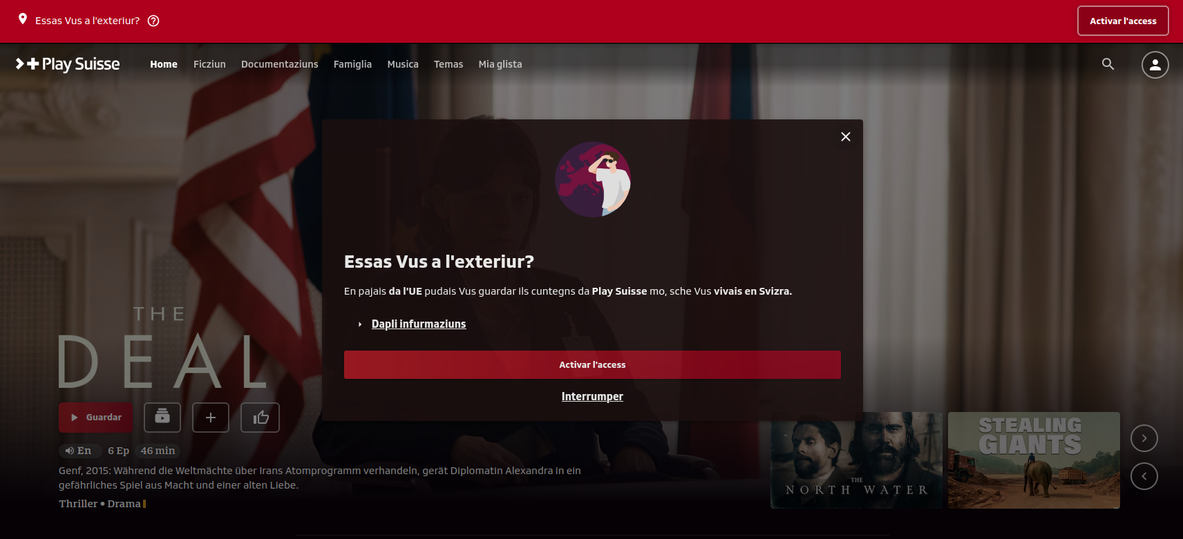Click the help question mark icon

tap(153, 21)
